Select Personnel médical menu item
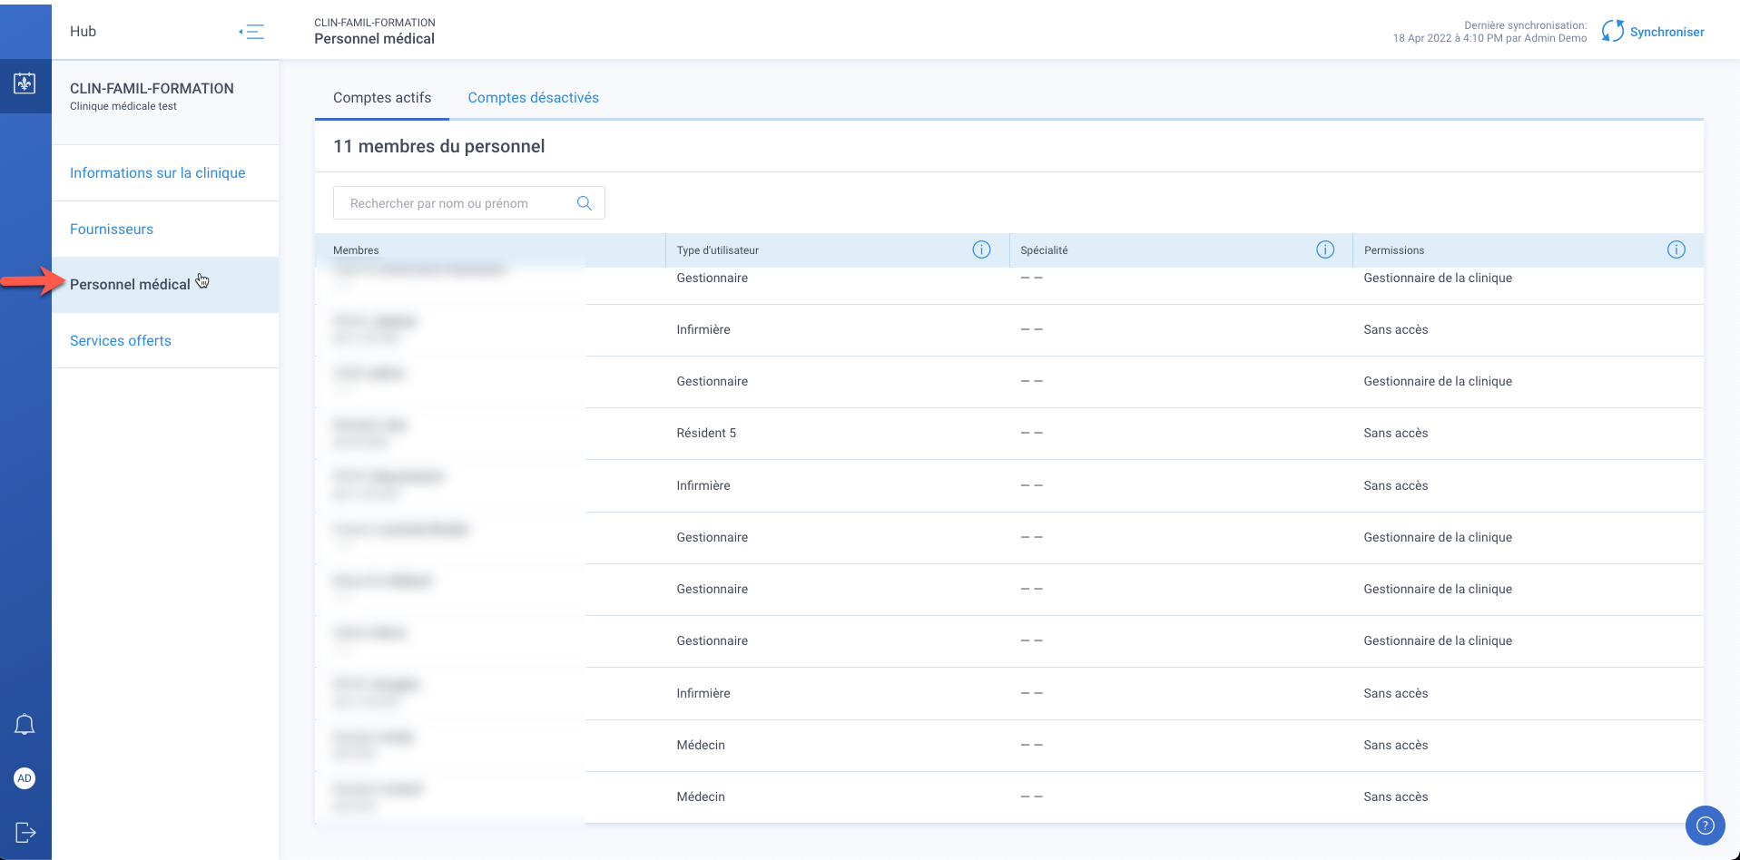The image size is (1740, 860). 165,285
